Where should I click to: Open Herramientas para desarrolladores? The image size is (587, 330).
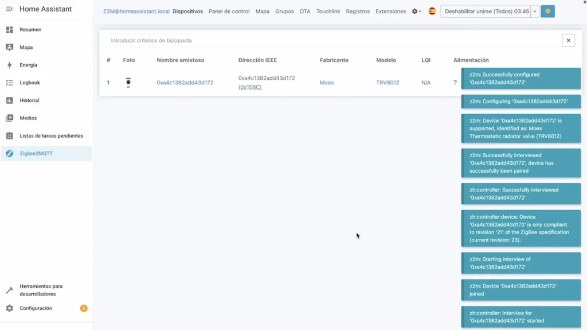(41, 290)
